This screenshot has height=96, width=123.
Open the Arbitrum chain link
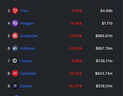[x=28, y=48]
